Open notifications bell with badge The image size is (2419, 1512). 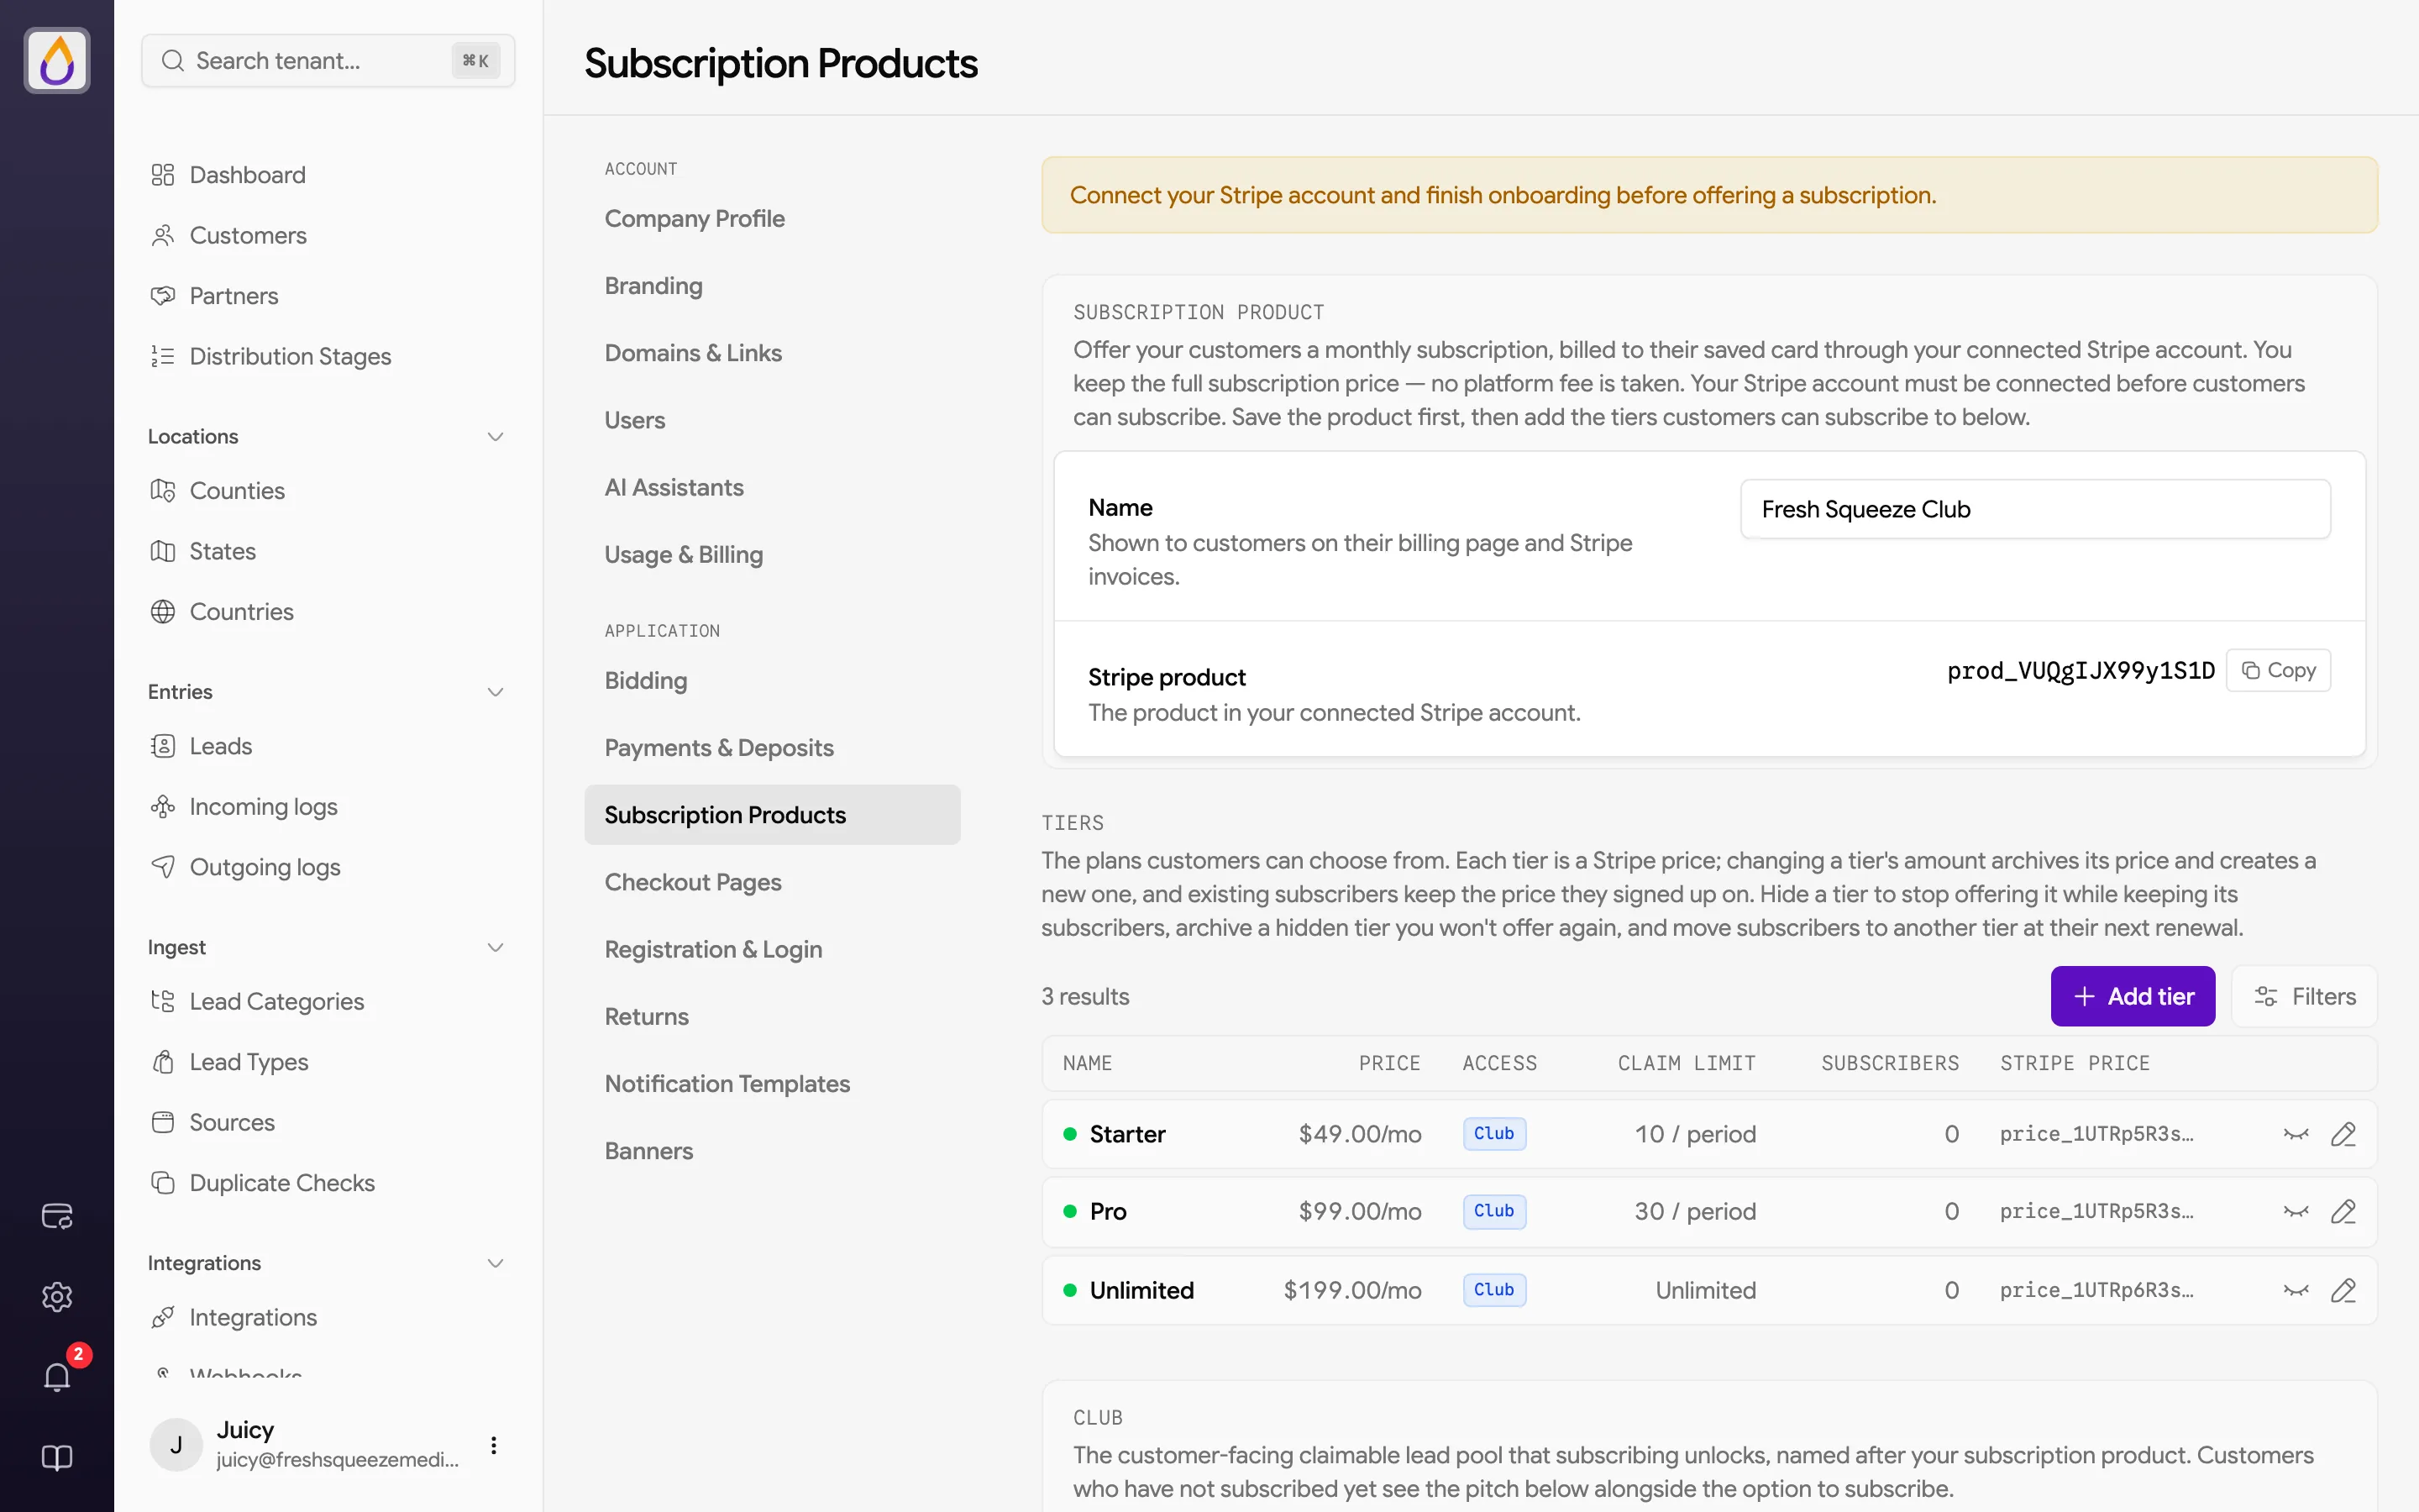pos(57,1377)
